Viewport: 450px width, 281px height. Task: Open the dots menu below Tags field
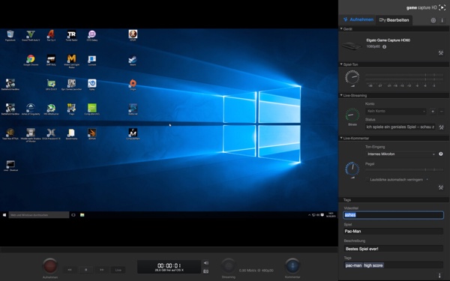pos(439,276)
